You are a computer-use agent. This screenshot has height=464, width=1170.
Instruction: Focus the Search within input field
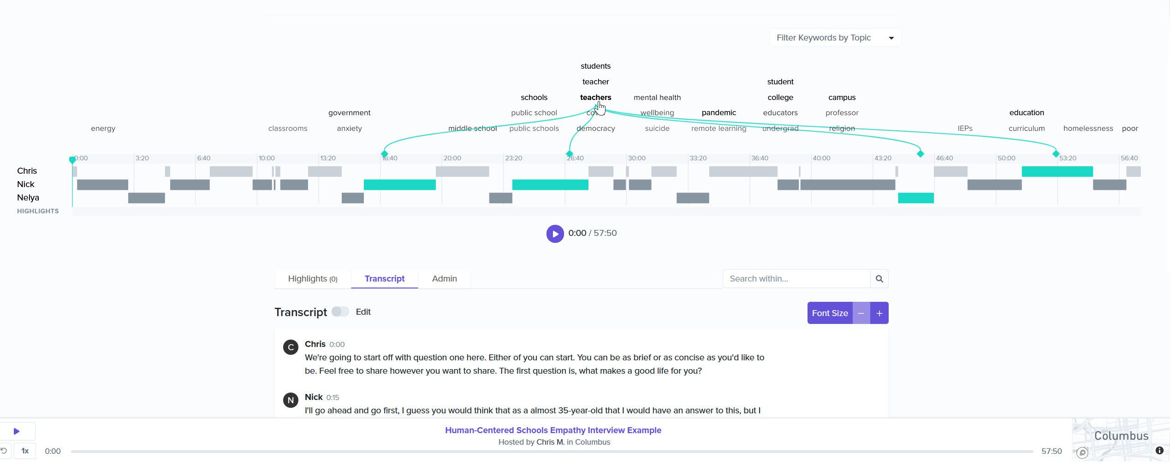pos(796,279)
